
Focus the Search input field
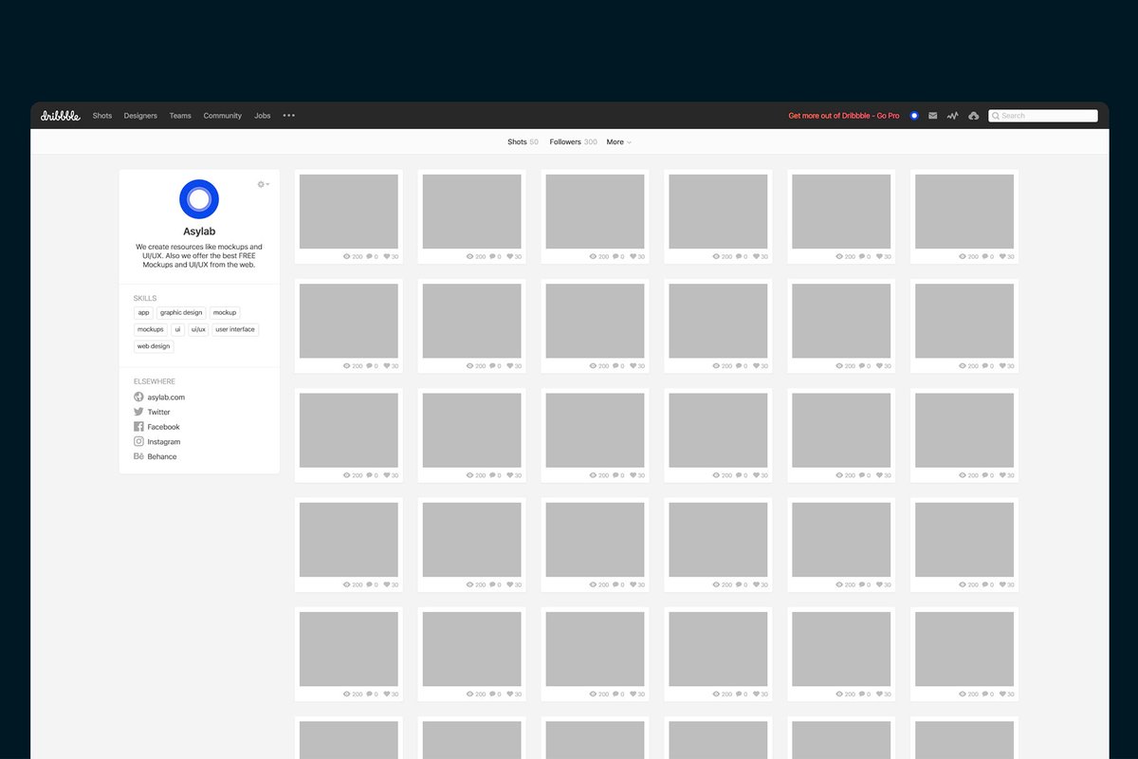click(1043, 116)
